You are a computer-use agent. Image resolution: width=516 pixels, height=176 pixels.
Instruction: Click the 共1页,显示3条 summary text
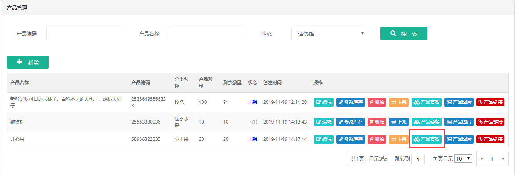pyautogui.click(x=369, y=159)
